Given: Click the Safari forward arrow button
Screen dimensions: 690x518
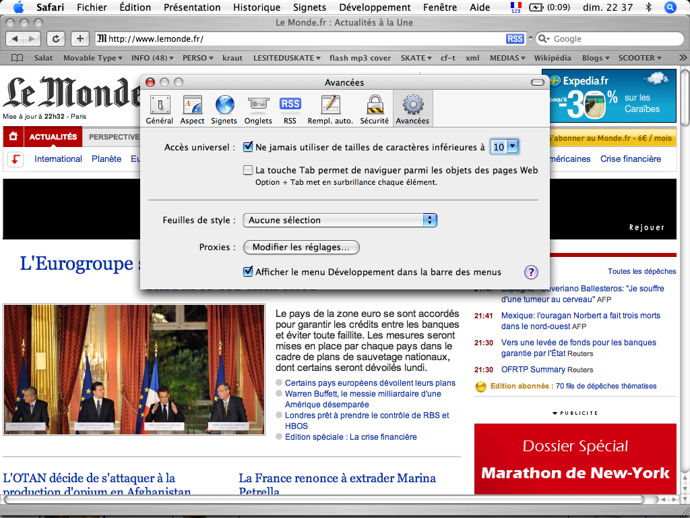Looking at the screenshot, I should [32, 38].
